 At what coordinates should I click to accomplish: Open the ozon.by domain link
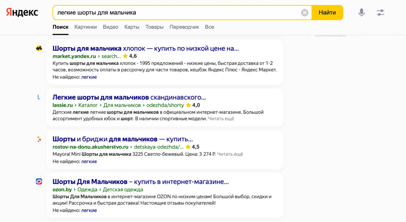click(x=62, y=190)
